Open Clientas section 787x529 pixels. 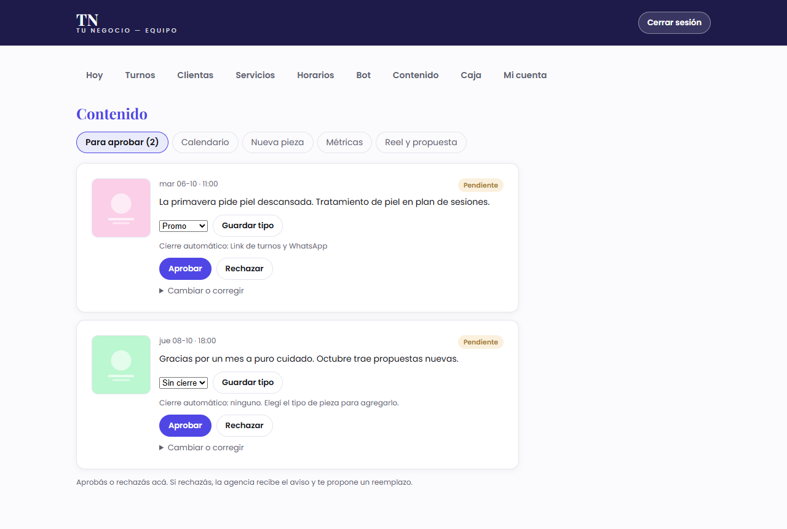(196, 75)
